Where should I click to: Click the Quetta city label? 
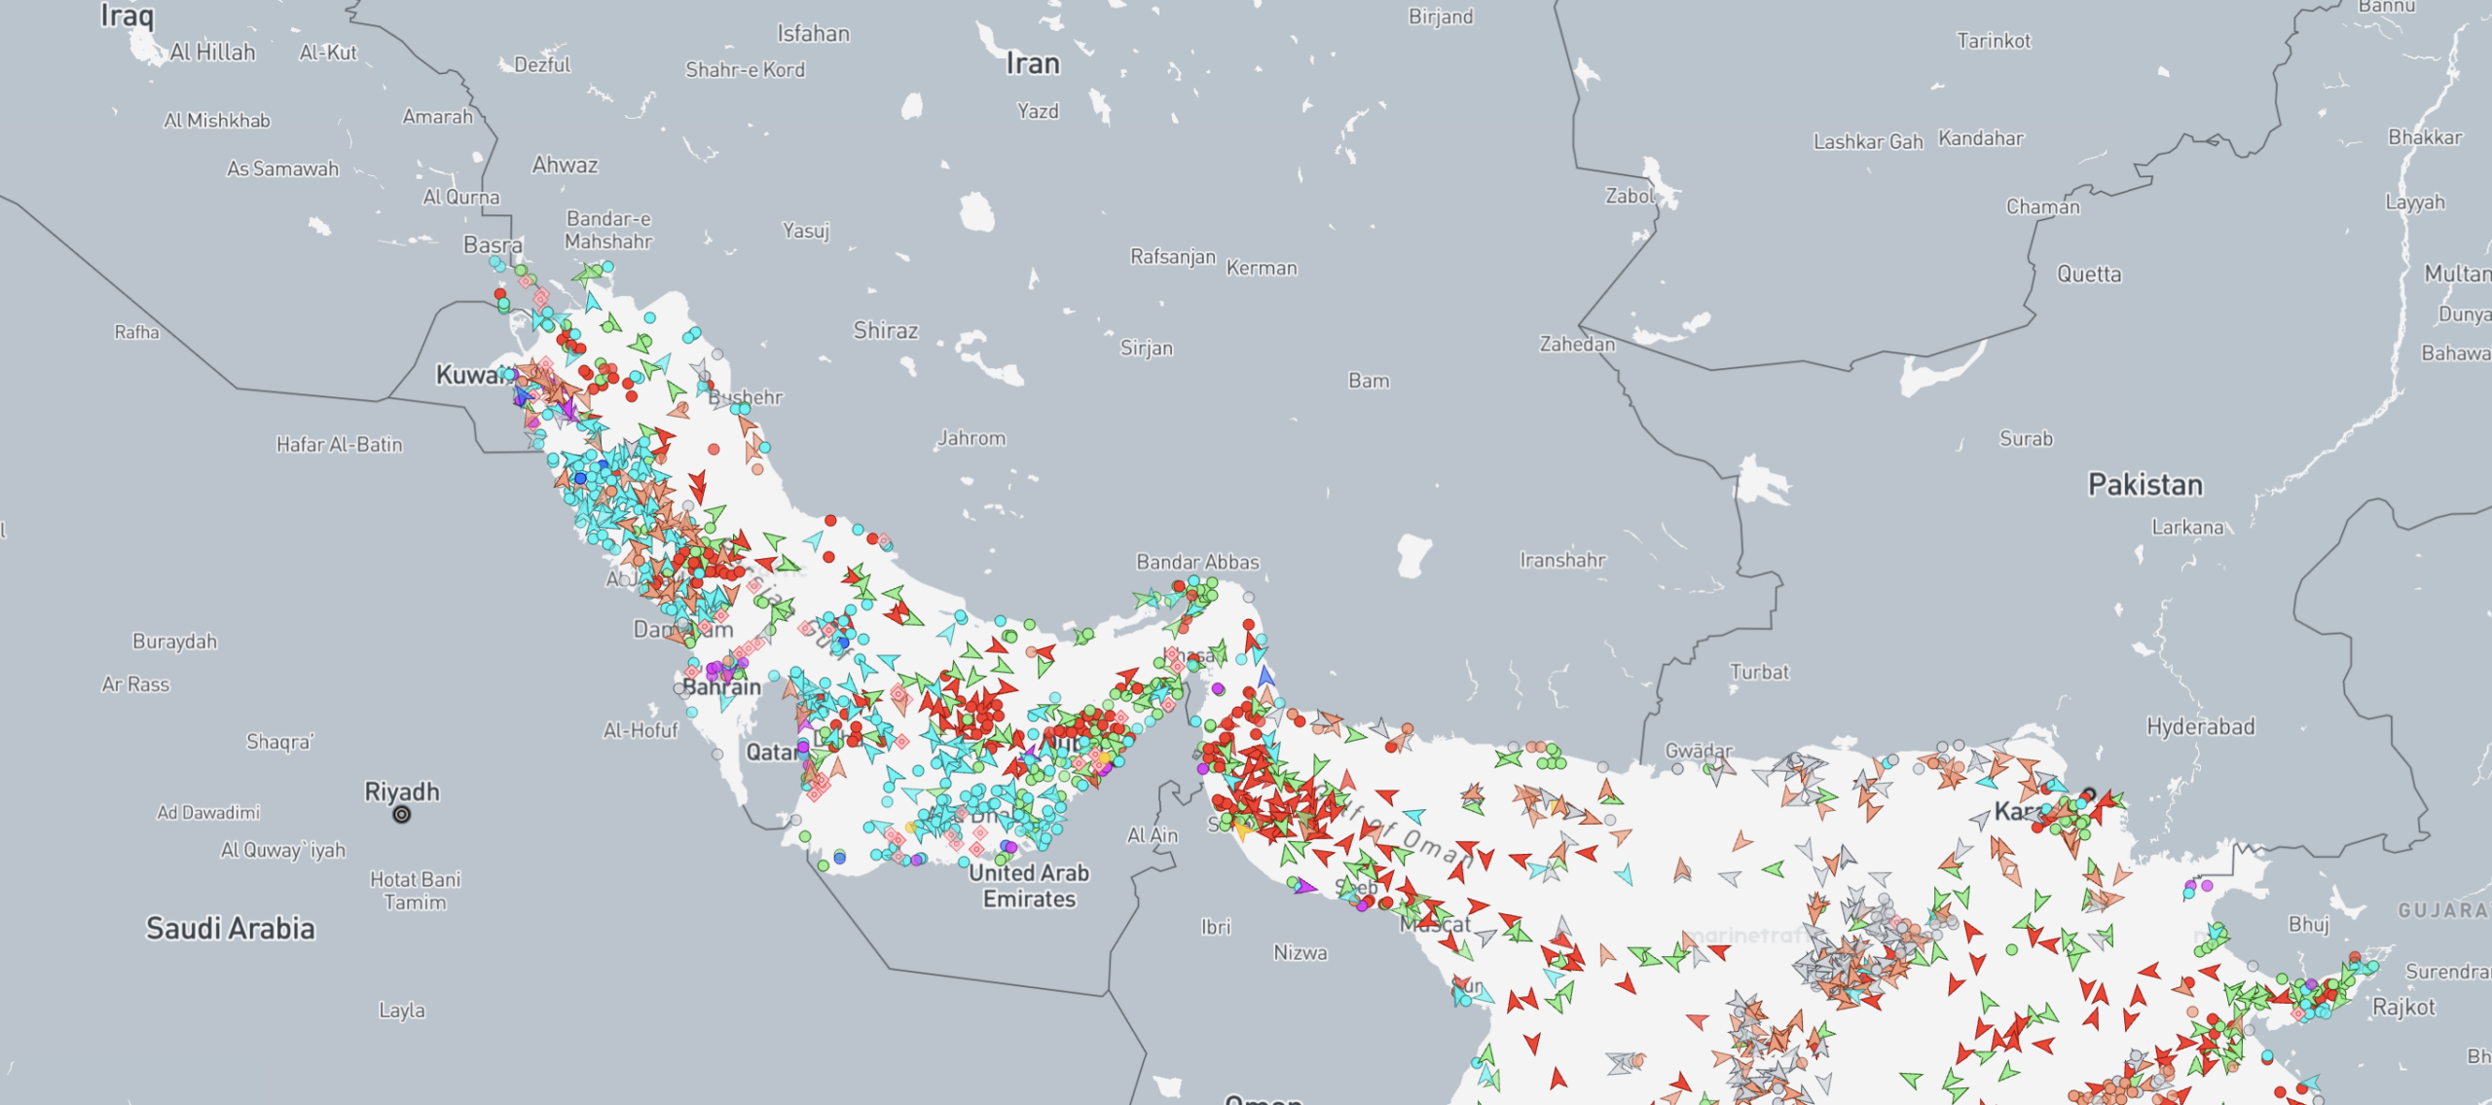click(2088, 275)
